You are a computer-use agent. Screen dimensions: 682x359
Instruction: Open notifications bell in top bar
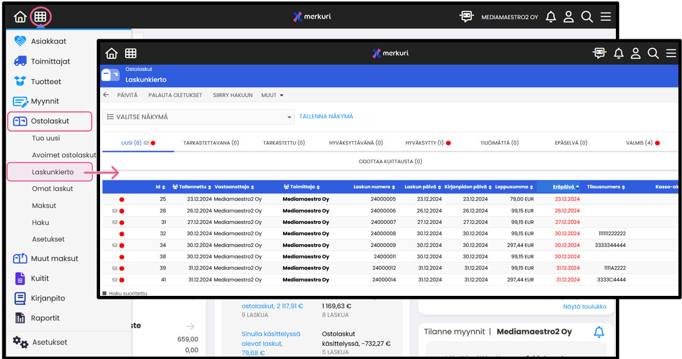551,17
